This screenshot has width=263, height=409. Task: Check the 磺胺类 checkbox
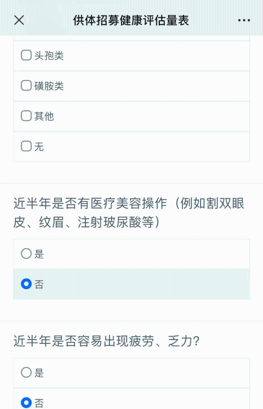point(26,85)
